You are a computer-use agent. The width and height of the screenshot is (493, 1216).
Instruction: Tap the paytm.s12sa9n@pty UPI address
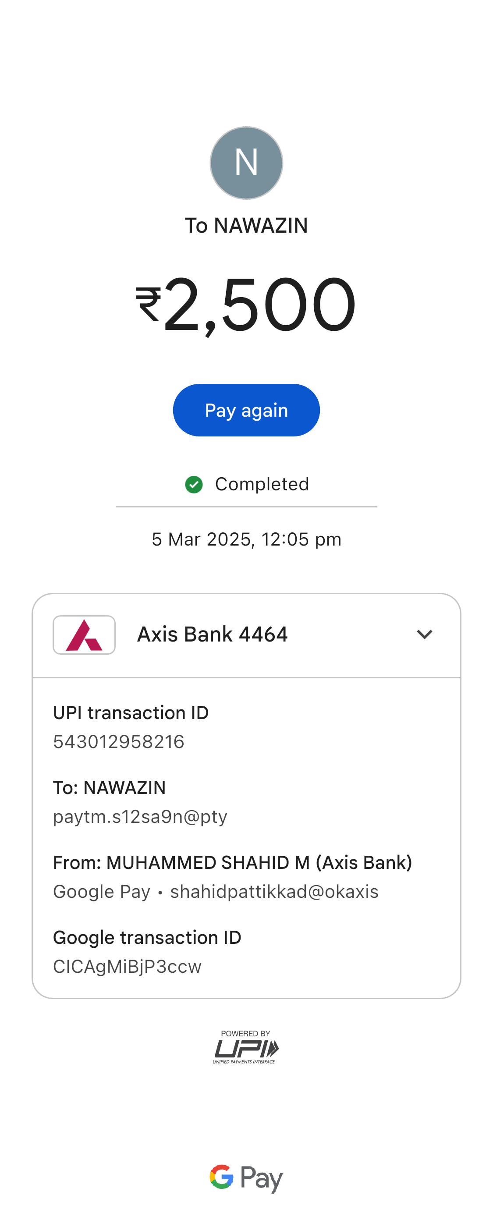tap(140, 817)
